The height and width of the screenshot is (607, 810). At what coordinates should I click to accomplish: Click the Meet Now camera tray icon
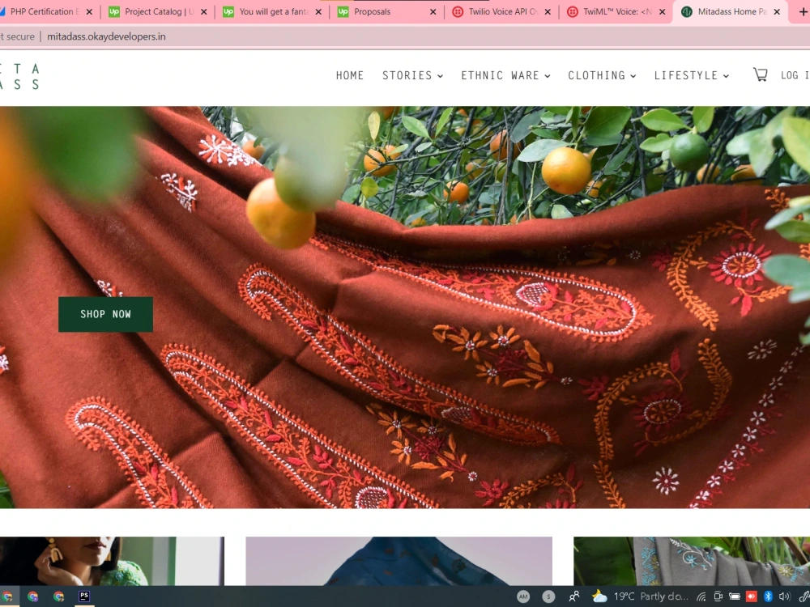click(x=718, y=596)
